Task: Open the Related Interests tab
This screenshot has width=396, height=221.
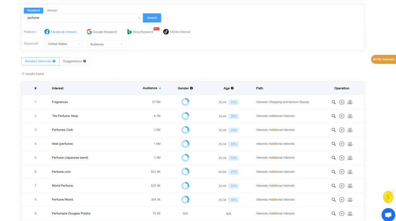Action: click(40, 61)
